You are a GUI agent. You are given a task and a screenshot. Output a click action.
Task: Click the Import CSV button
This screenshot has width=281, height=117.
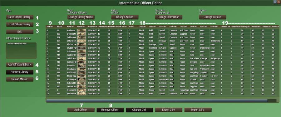tap(198, 110)
